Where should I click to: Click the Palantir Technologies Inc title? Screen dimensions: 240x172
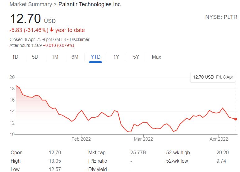90,4
